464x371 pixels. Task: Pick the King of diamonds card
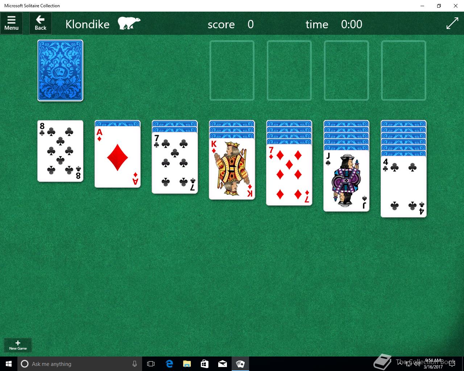[232, 169]
